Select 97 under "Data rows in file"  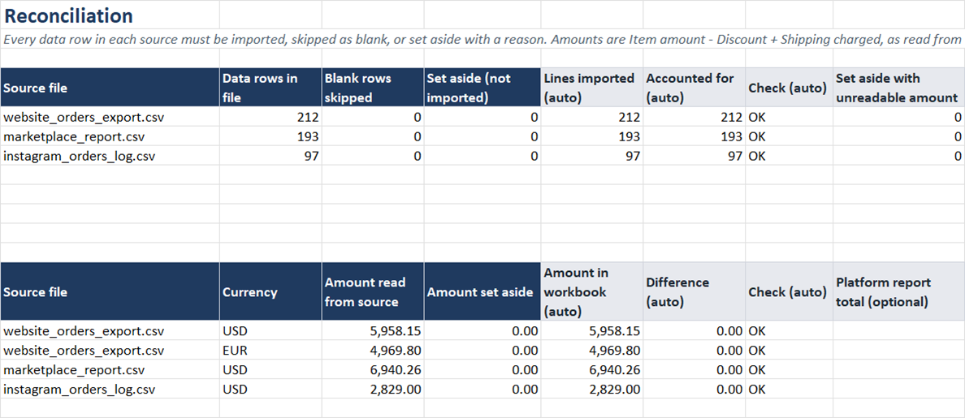pyautogui.click(x=270, y=156)
